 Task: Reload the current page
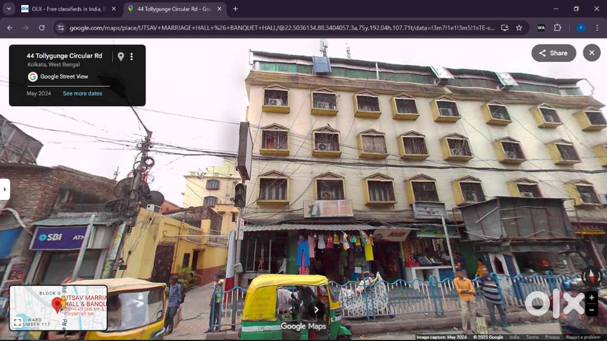pos(42,28)
